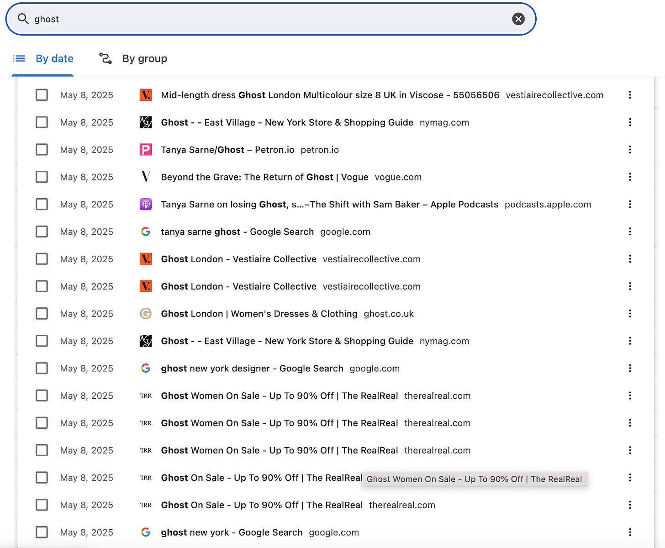Click the date in the ghost.co.uk row
The width and height of the screenshot is (665, 548).
click(86, 314)
